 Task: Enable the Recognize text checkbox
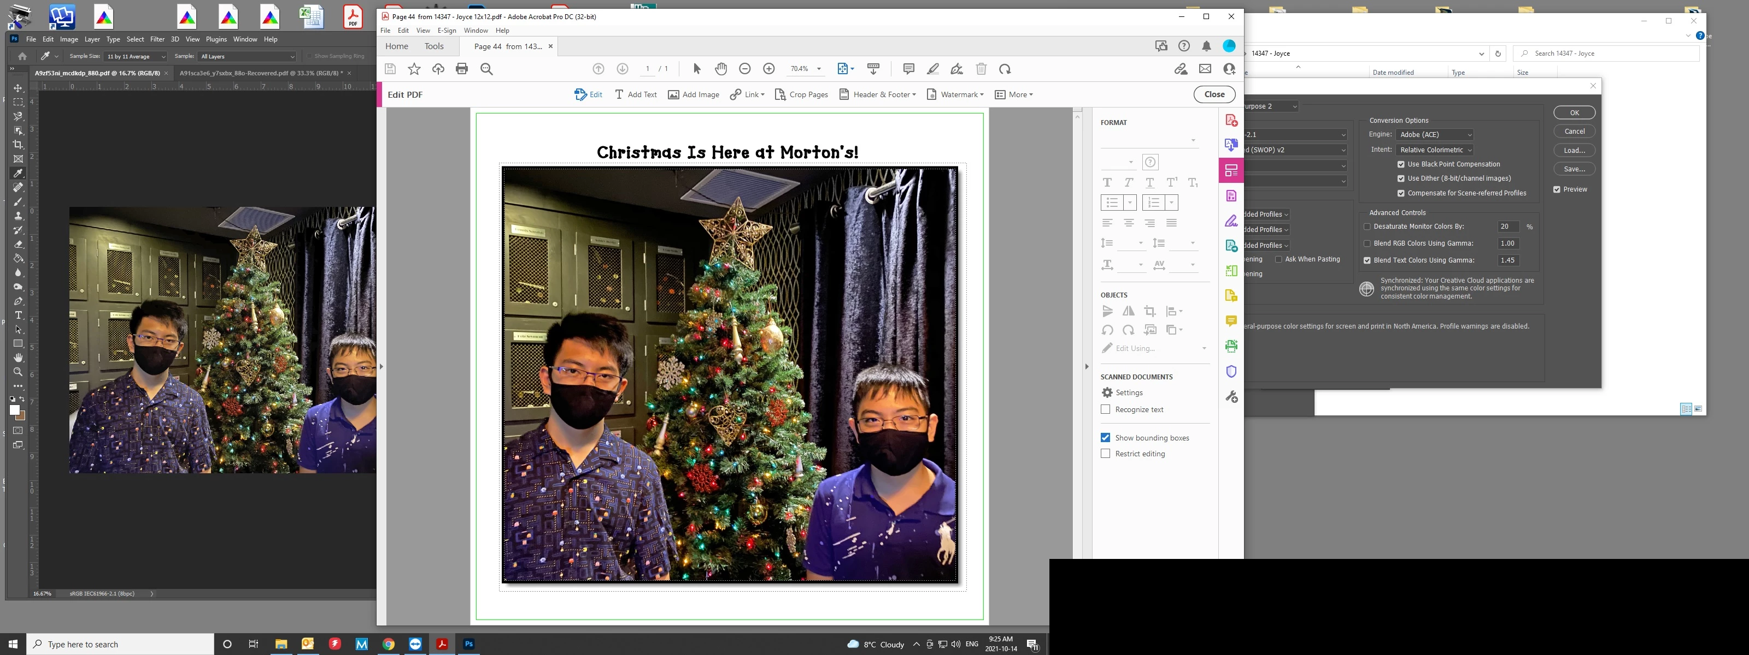(x=1105, y=409)
